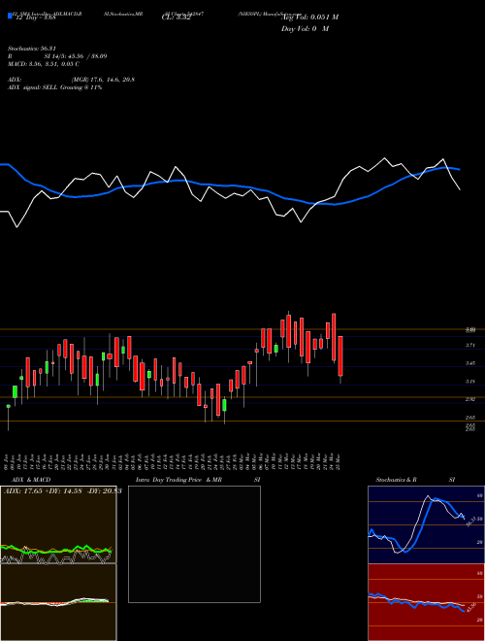
Task: Click the 'Intra Day Trading Price & MR' title
Action: point(178,480)
